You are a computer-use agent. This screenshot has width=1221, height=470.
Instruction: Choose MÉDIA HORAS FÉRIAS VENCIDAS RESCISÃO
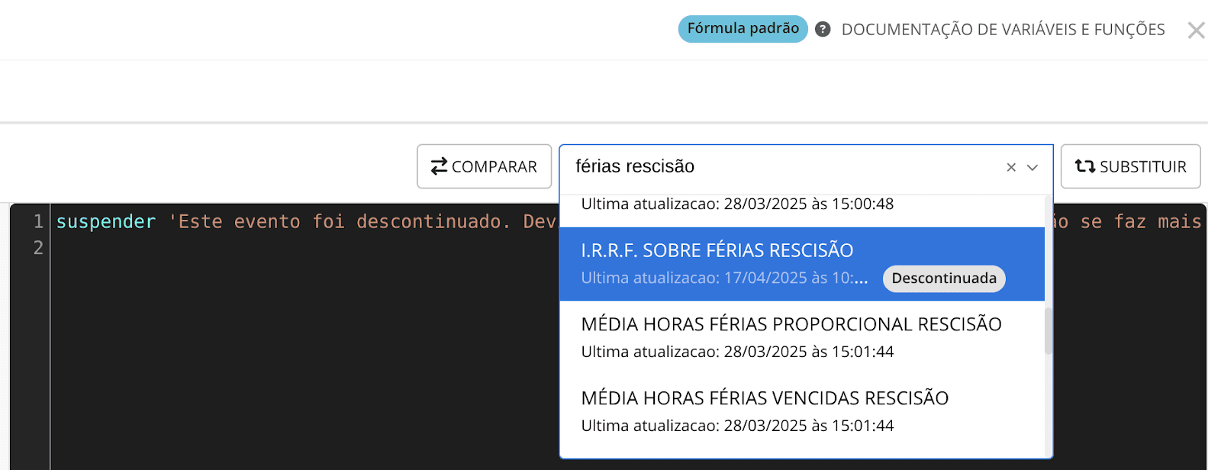tap(765, 399)
